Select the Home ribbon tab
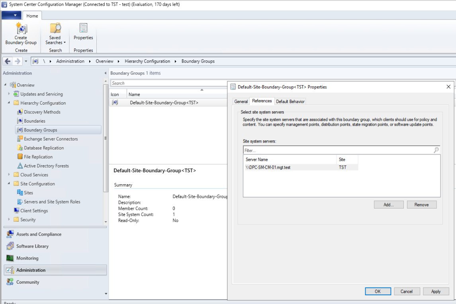 click(x=32, y=16)
